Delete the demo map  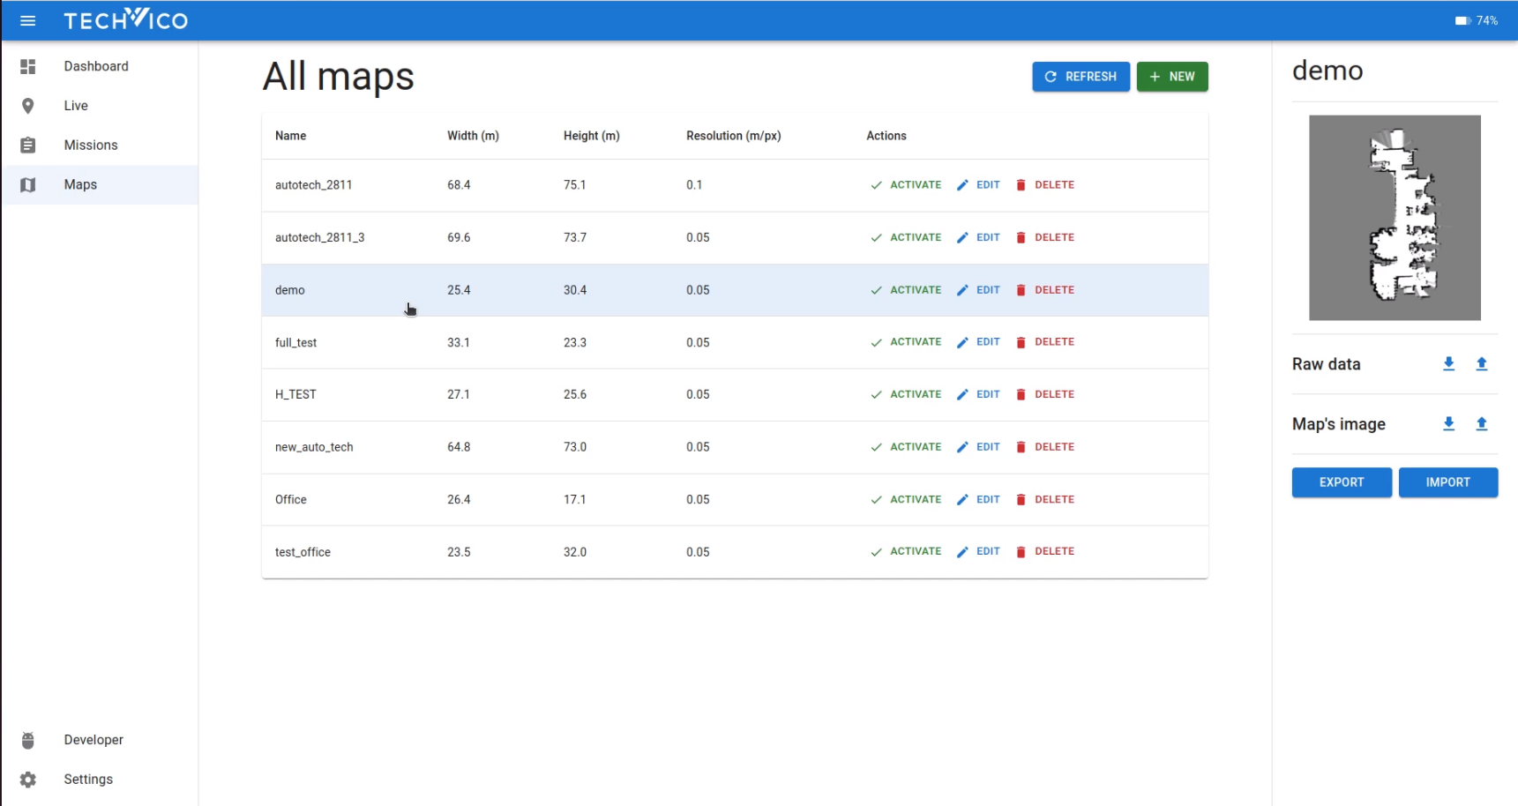[x=1045, y=290]
